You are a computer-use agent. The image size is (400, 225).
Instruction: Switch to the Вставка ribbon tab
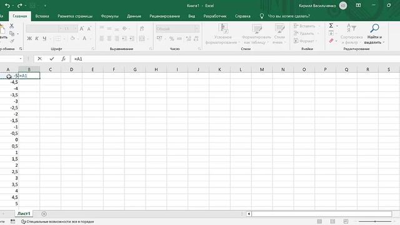point(42,16)
